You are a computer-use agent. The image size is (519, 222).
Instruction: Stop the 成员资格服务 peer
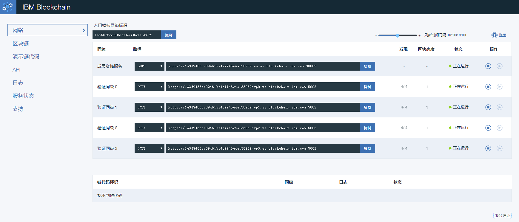pyautogui.click(x=488, y=66)
